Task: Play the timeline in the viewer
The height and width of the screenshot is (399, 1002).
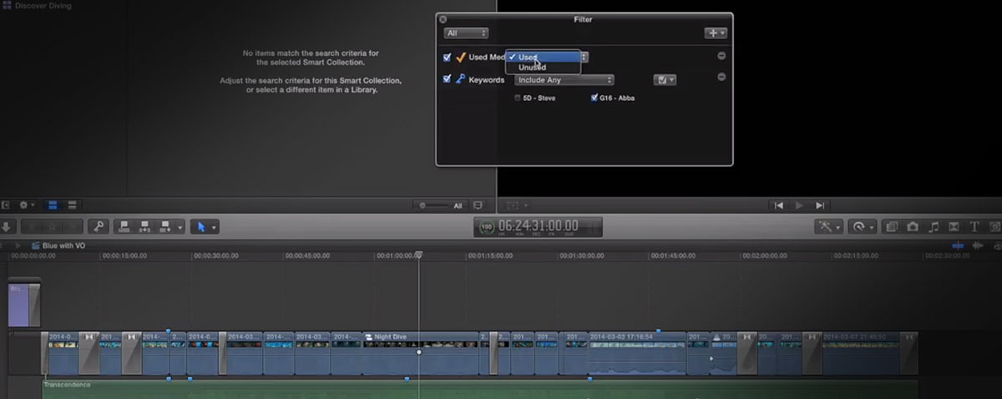Action: [x=799, y=205]
